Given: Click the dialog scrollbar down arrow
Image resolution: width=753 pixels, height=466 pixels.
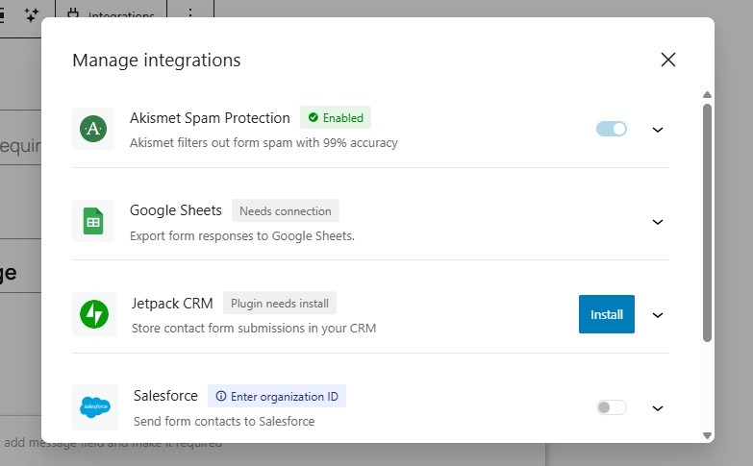Looking at the screenshot, I should pyautogui.click(x=707, y=435).
